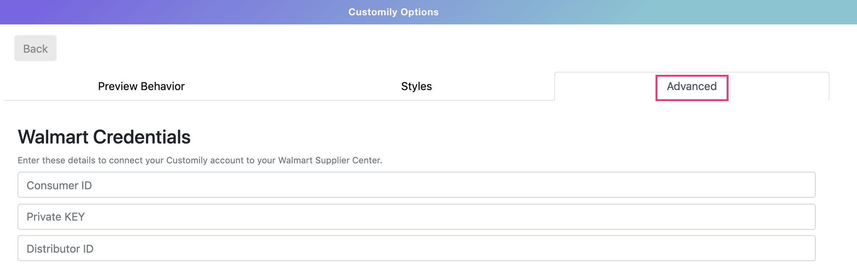Focus the Consumer ID input field
Screen dimensions: 857x274
tap(416, 185)
